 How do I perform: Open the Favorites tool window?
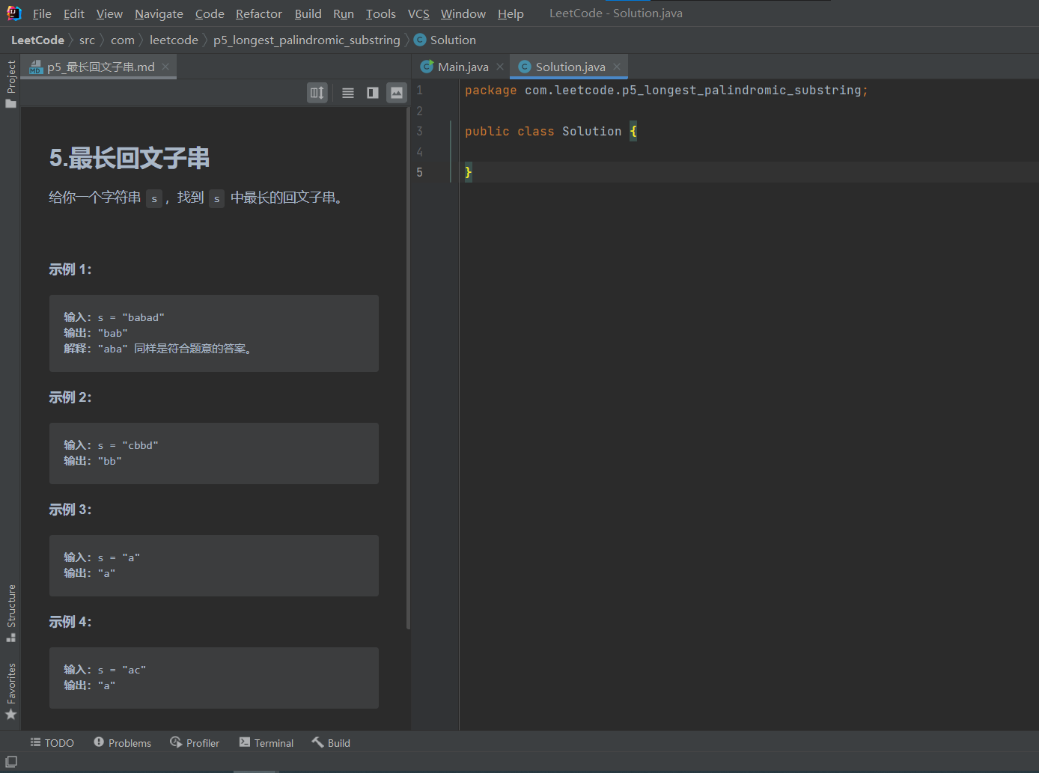[x=11, y=691]
